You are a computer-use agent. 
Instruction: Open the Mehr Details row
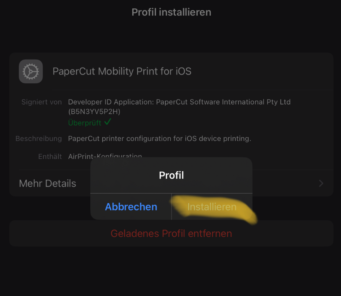(48, 184)
